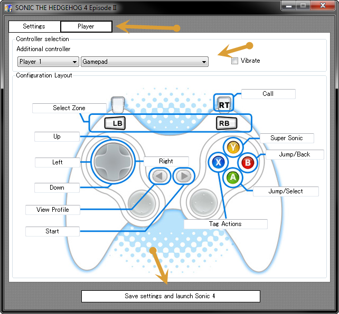The image size is (339, 314).
Task: Click the Select Zone mapping field
Action: point(69,108)
